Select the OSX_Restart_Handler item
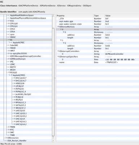The width and height of the screenshot is (139, 145). coord(17,141)
